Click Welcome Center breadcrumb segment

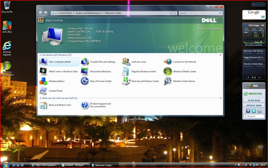click(x=113, y=13)
